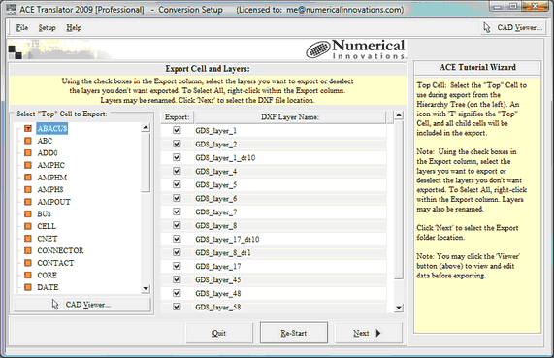Click the orange icon beside CNET cell
The height and width of the screenshot is (358, 554).
point(28,239)
